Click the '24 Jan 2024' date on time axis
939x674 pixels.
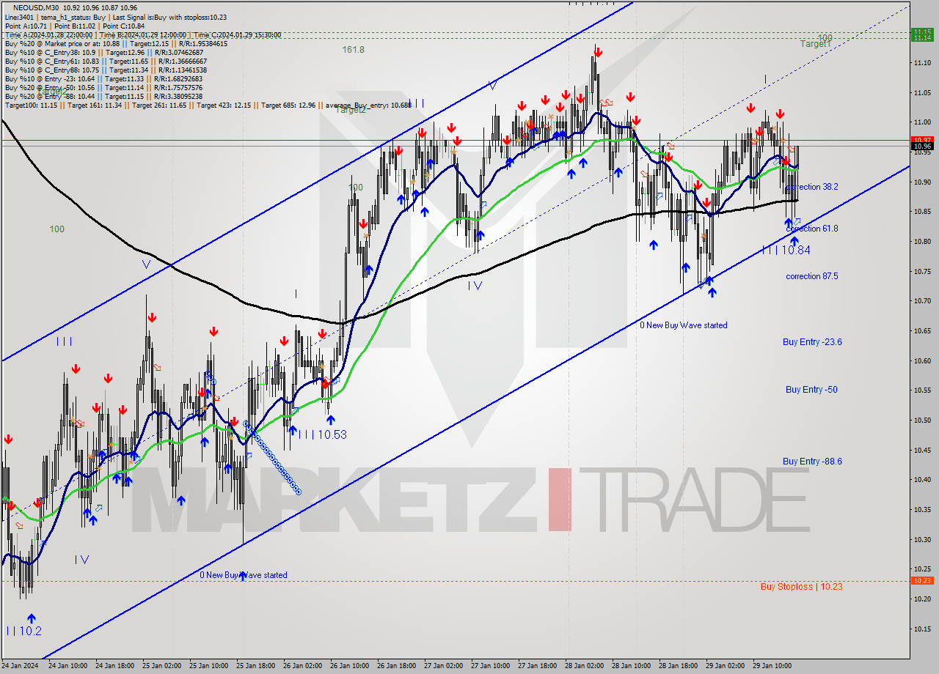(21, 666)
